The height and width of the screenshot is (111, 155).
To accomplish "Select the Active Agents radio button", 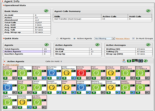I will [74, 39].
